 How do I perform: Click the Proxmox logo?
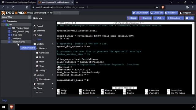14,13
